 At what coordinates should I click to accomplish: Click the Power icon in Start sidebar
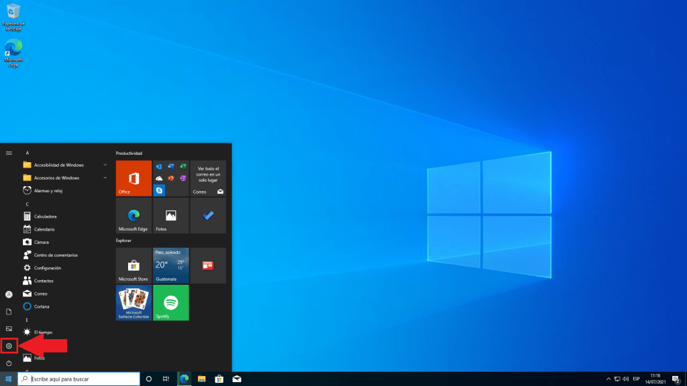point(9,363)
